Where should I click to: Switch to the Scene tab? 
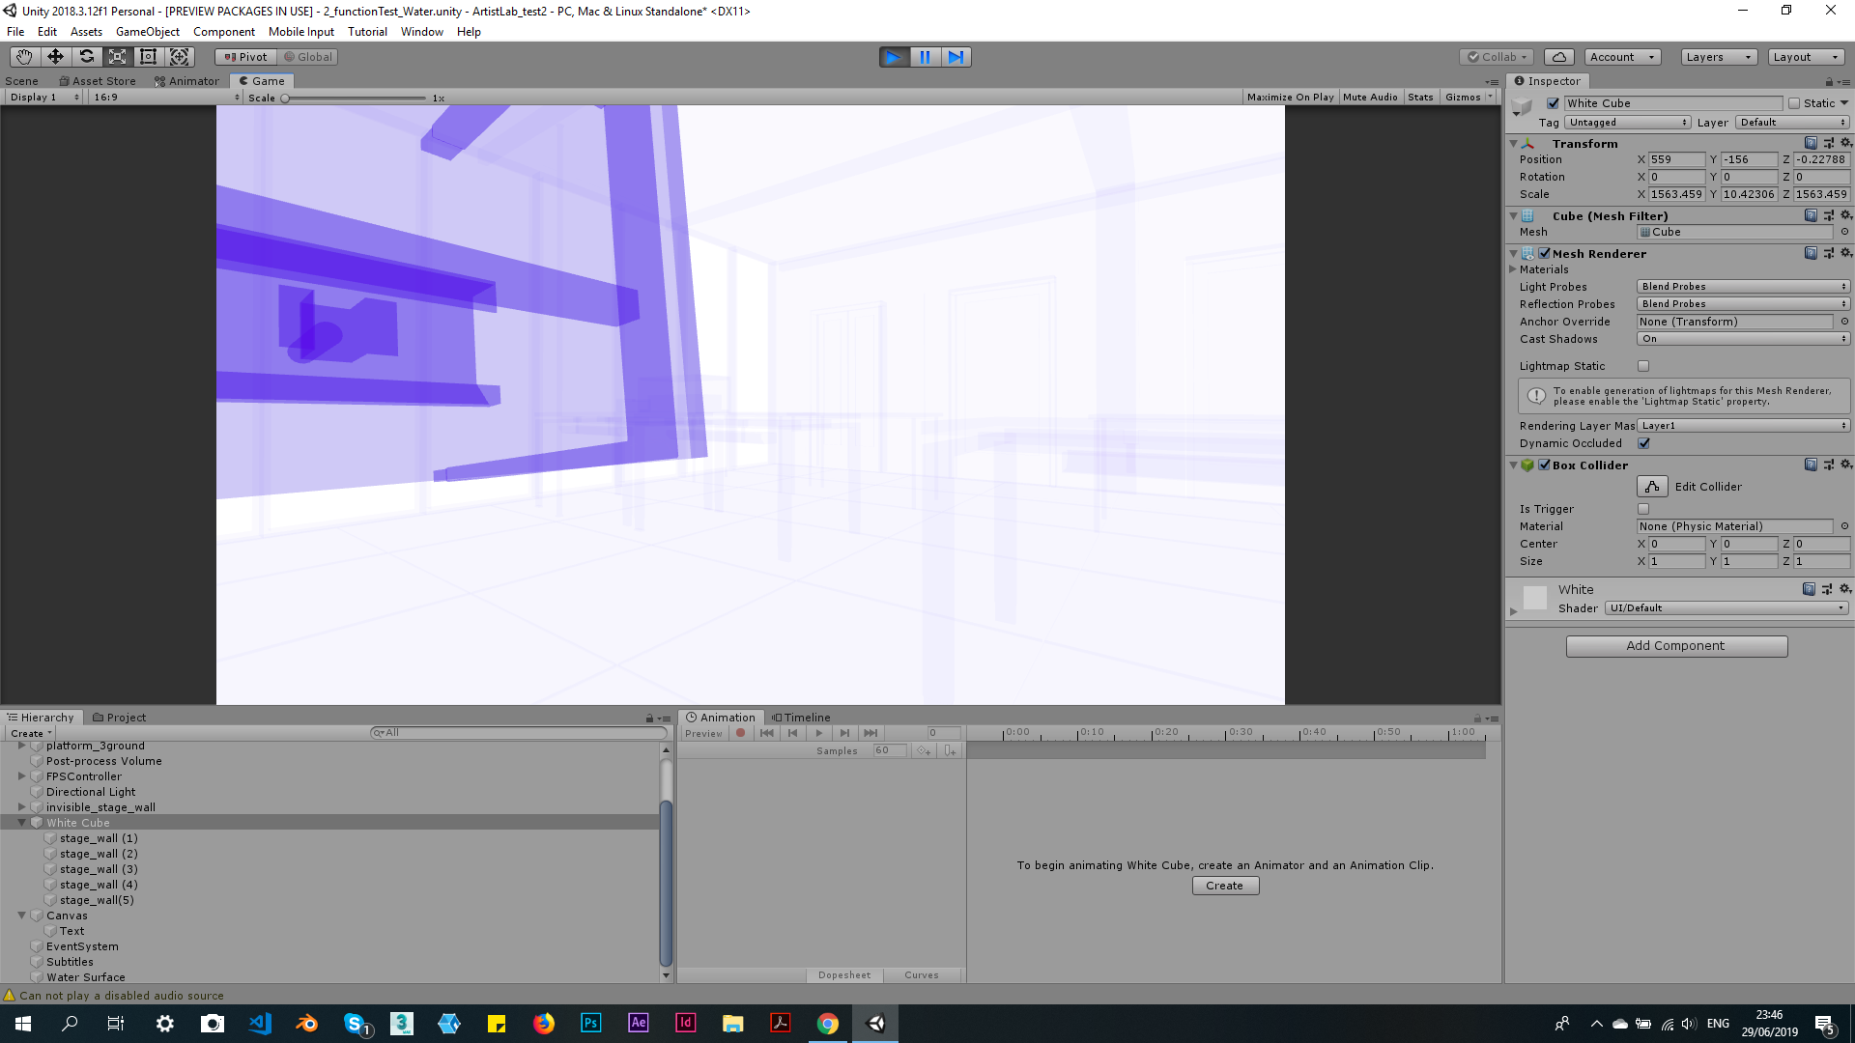pos(22,81)
